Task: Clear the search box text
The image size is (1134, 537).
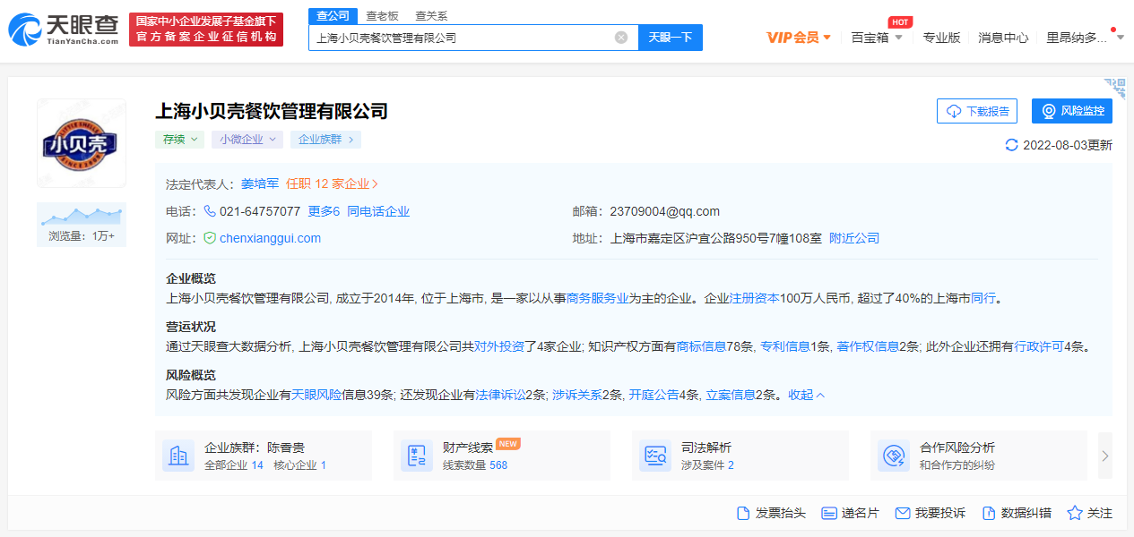Action: point(620,38)
